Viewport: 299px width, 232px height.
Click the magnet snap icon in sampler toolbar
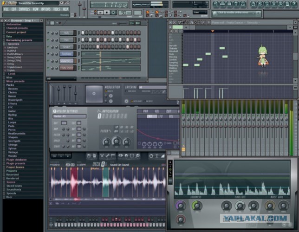pos(126,156)
